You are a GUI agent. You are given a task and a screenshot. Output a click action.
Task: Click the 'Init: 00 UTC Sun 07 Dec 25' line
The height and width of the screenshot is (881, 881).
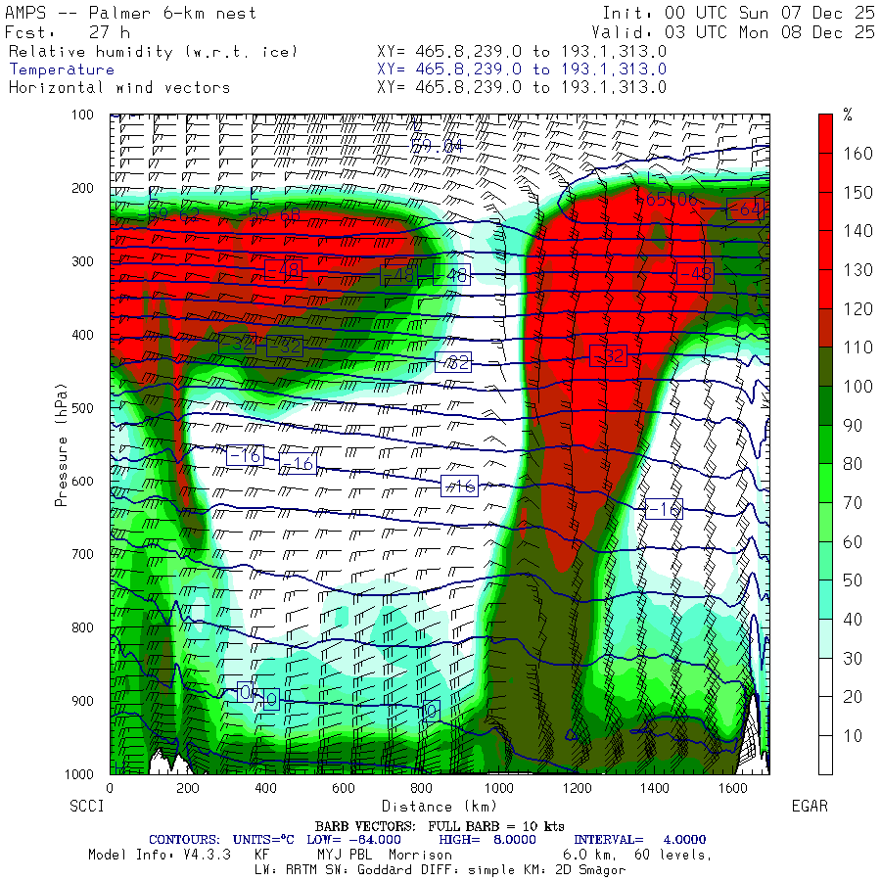(x=739, y=13)
